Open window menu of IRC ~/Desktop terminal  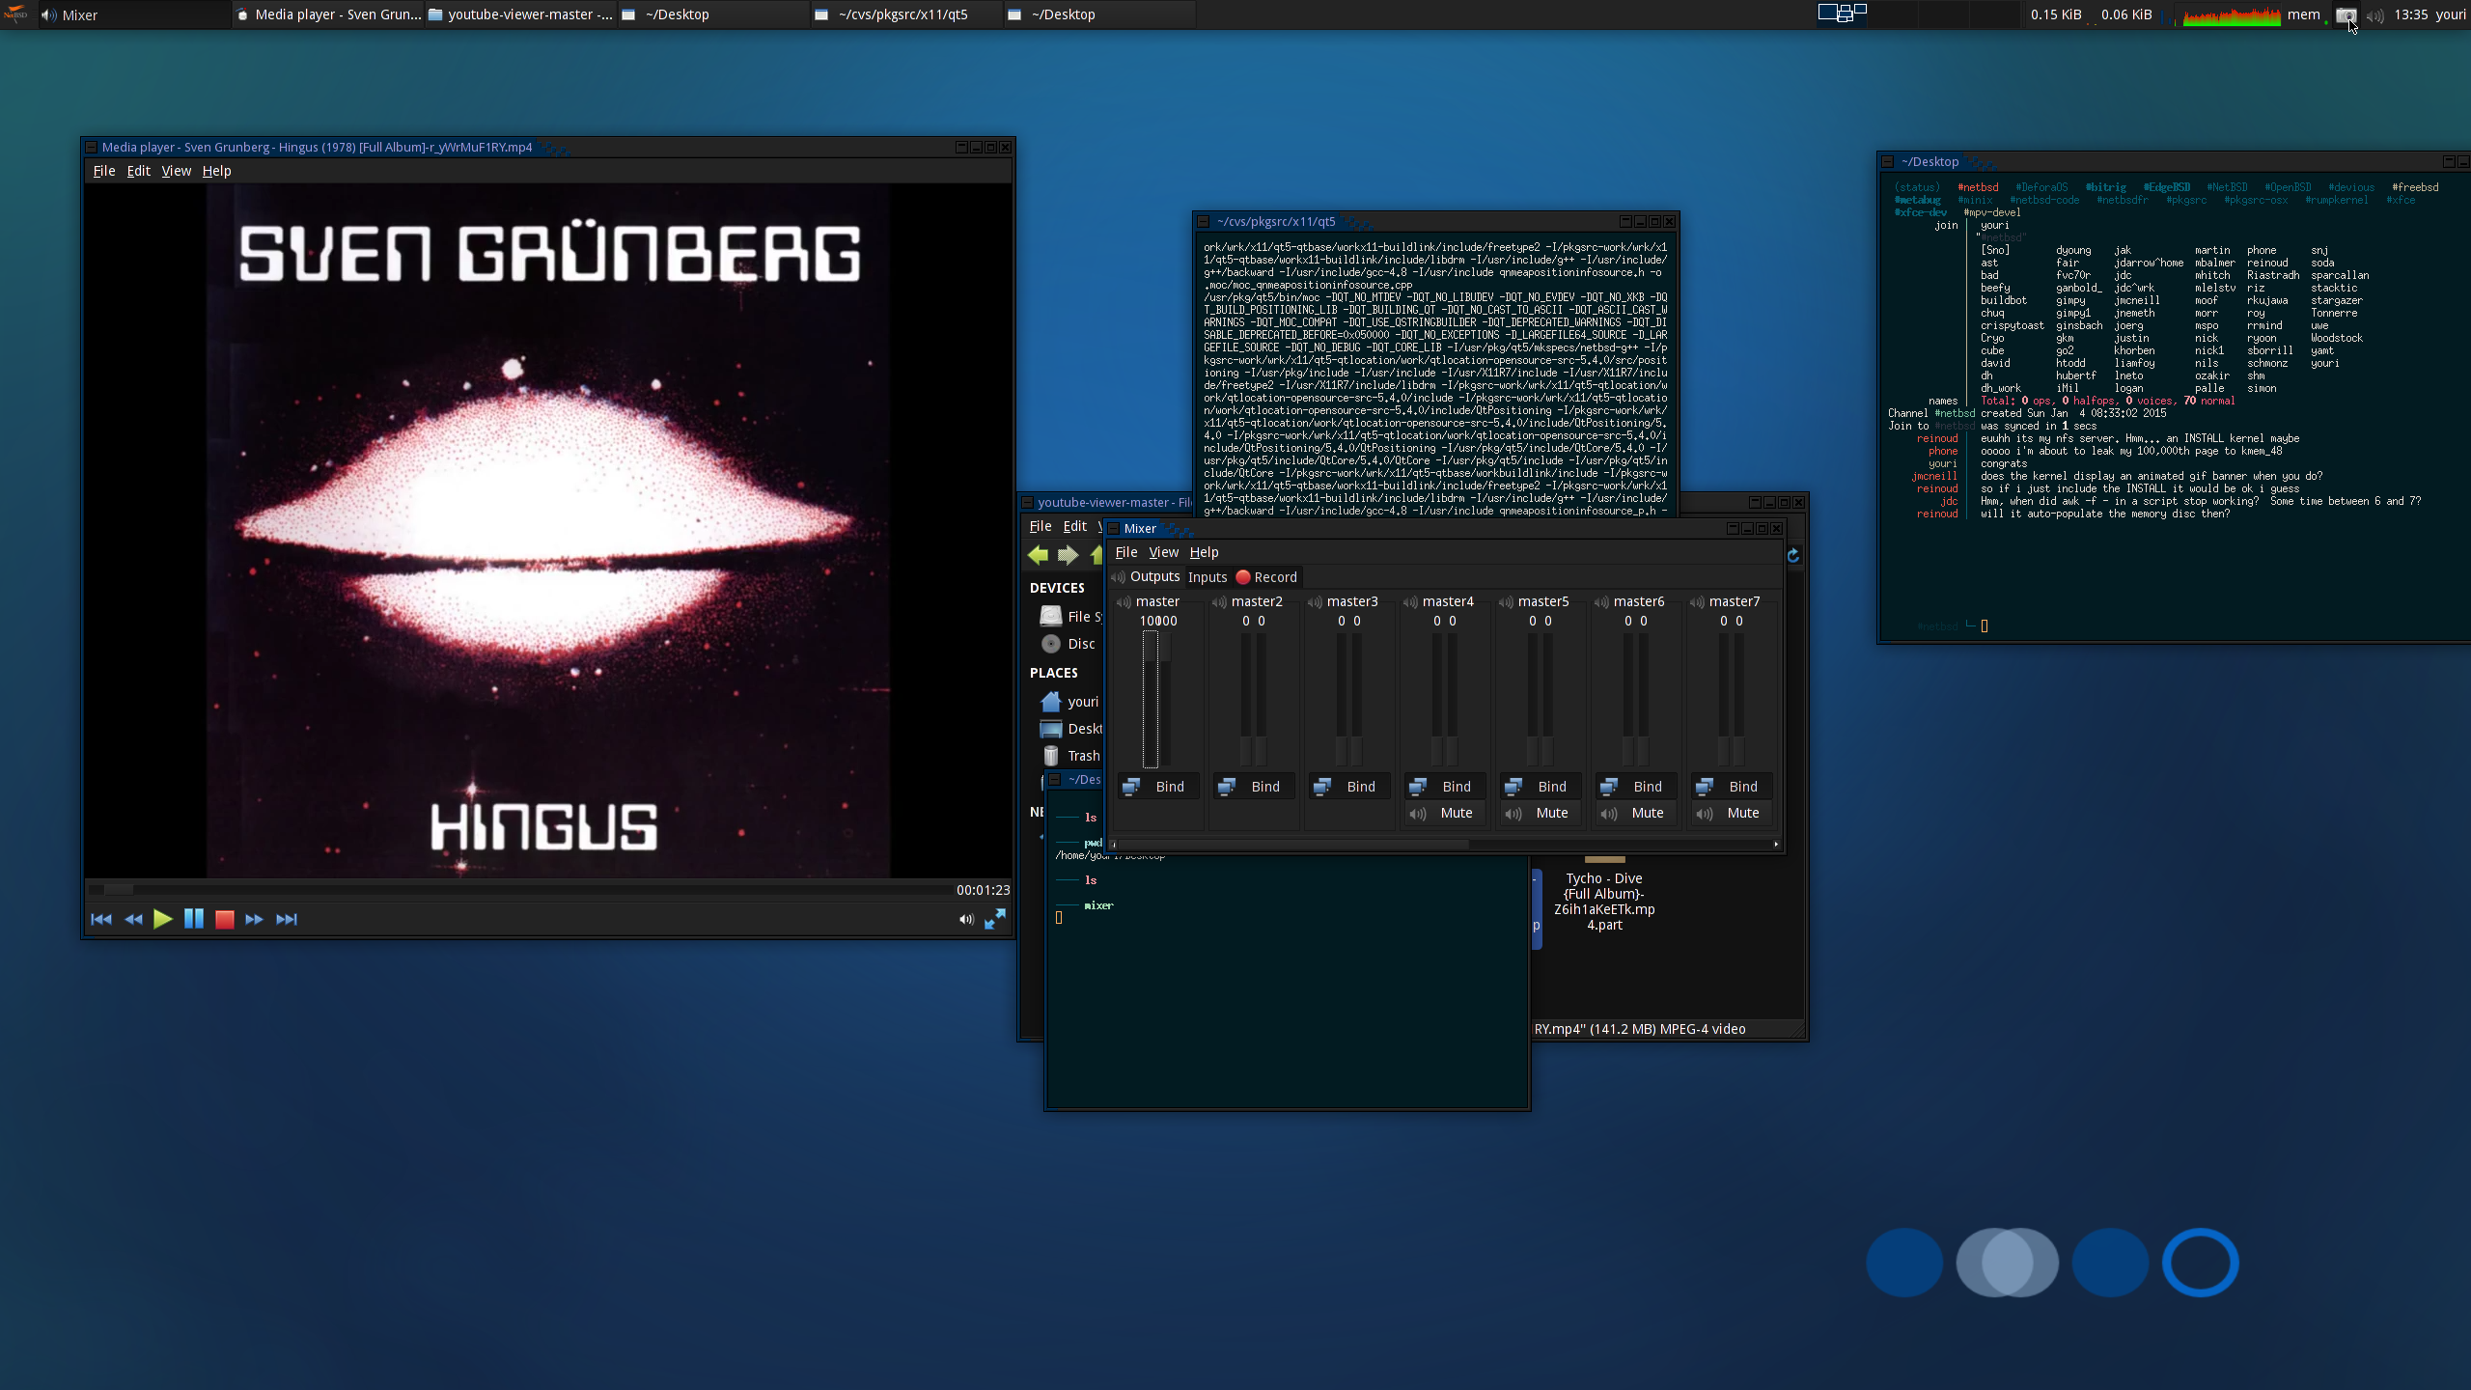(1888, 162)
